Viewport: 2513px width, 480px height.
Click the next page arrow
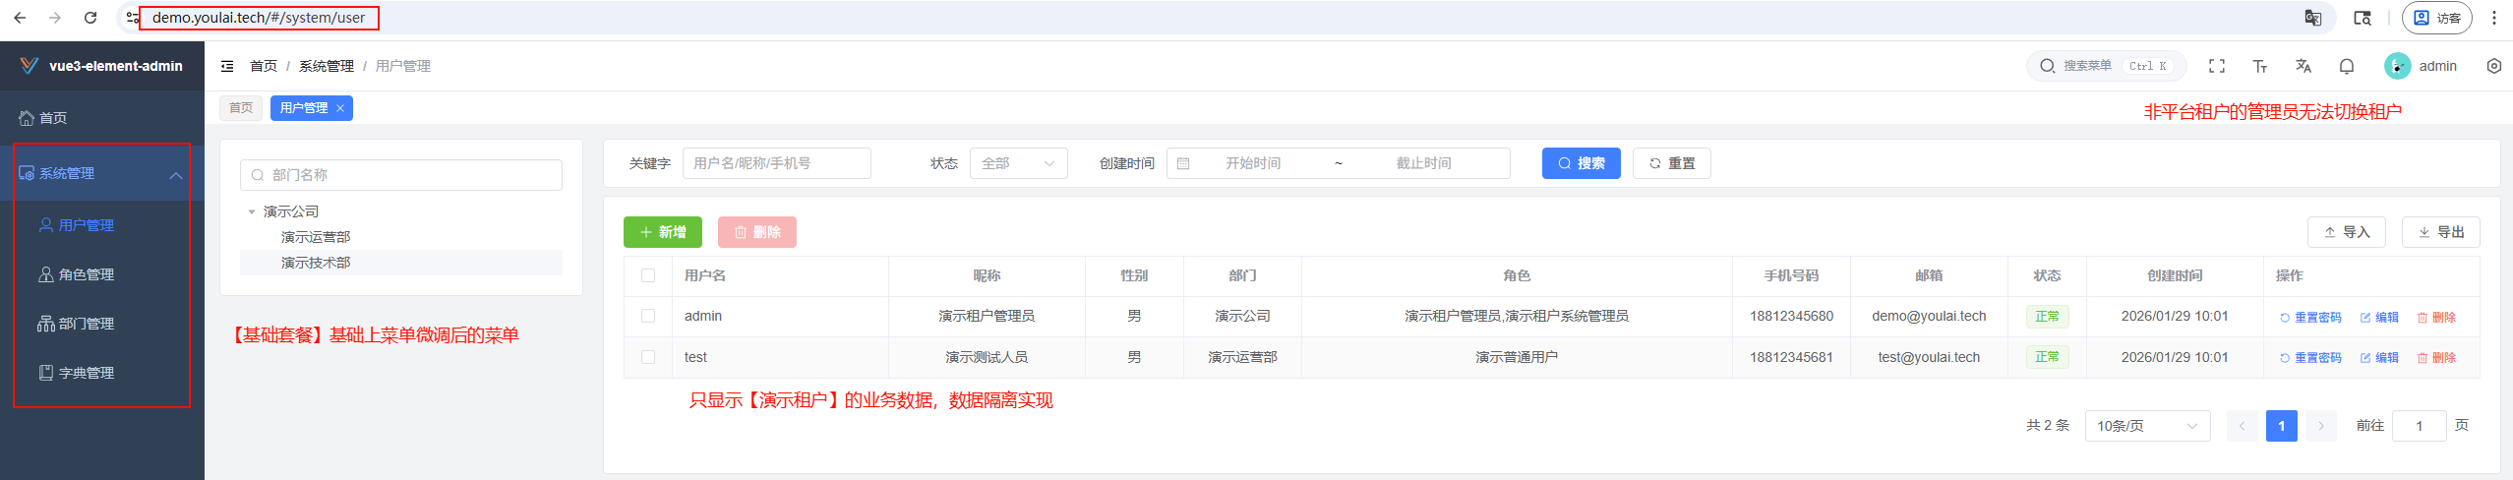[2321, 426]
